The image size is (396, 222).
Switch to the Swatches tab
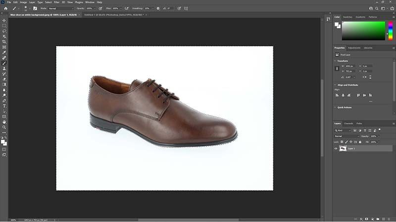point(347,17)
